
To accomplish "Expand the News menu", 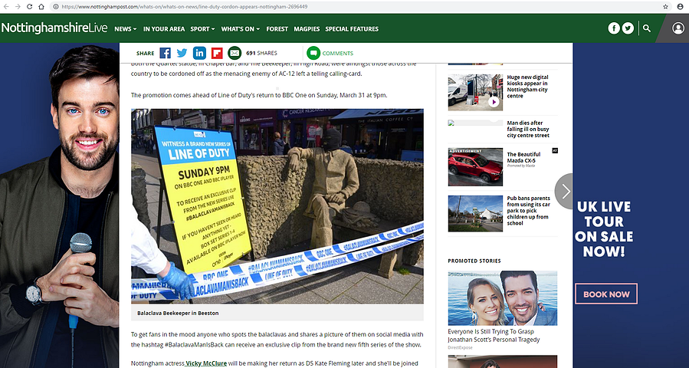I will (125, 29).
